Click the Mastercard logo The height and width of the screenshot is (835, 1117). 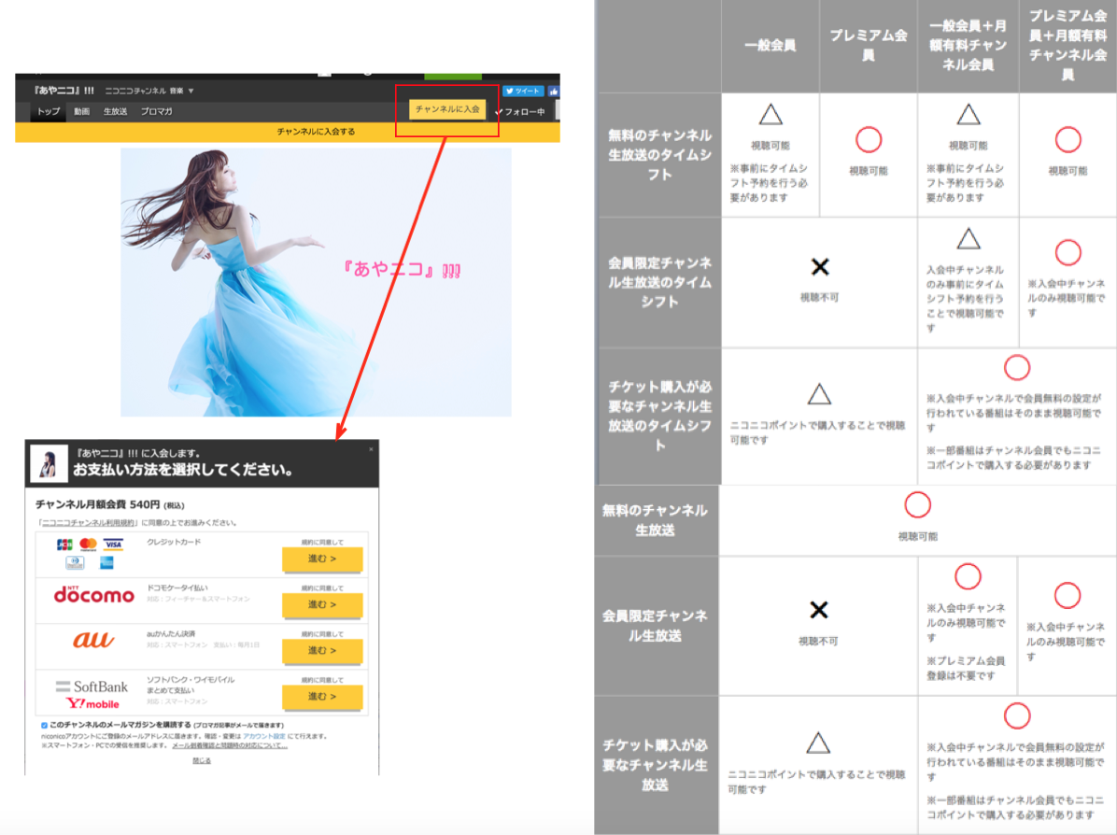pyautogui.click(x=89, y=545)
